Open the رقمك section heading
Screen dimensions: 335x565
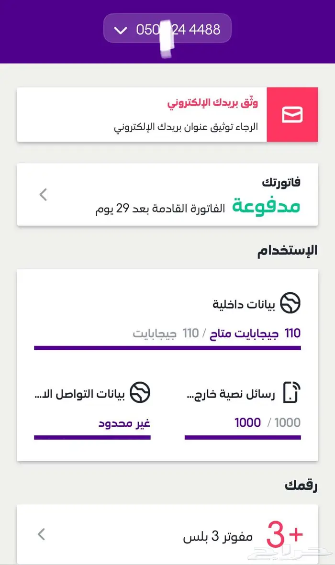pyautogui.click(x=301, y=485)
